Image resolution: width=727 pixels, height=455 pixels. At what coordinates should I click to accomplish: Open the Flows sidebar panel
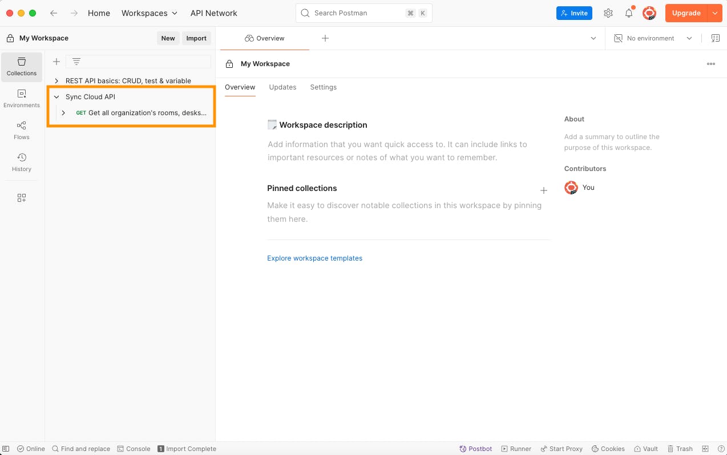22,131
